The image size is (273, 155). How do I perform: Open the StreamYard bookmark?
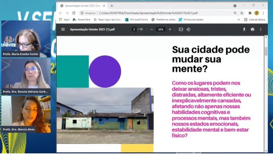coord(81,19)
